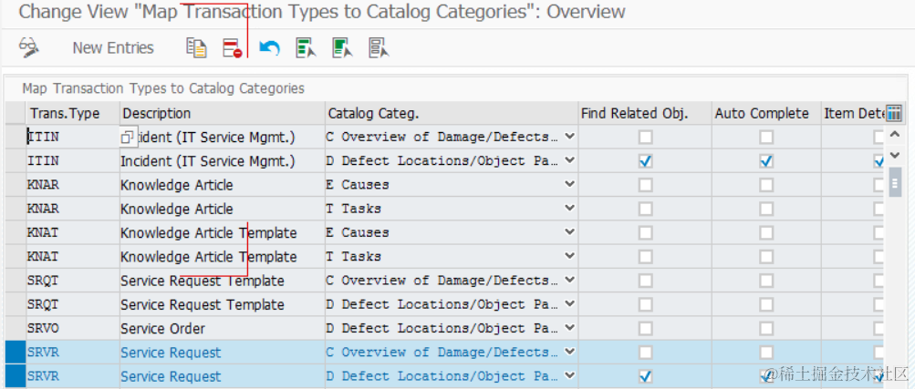Image resolution: width=915 pixels, height=389 pixels.
Task: Click the Delete entry icon
Action: 232,47
